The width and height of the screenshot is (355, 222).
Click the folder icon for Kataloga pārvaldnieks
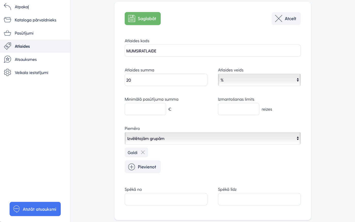click(7, 20)
